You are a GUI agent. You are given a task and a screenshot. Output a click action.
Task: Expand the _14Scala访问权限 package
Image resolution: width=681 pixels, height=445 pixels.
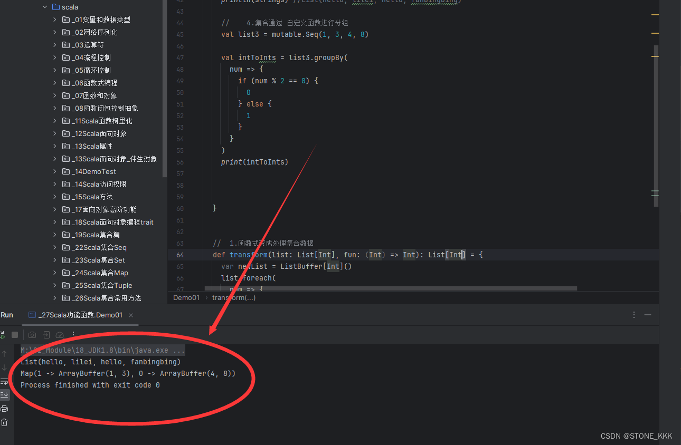55,184
